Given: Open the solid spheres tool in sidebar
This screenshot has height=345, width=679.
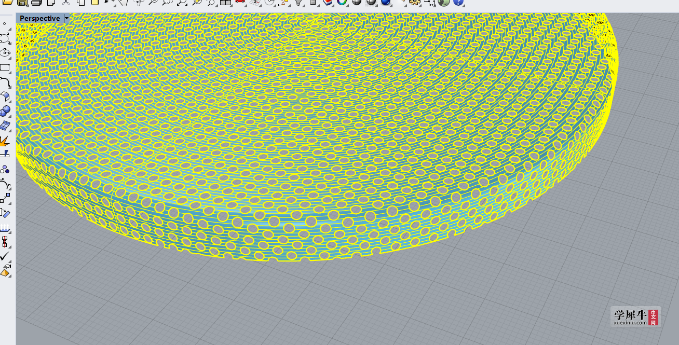Looking at the screenshot, I should 5,111.
